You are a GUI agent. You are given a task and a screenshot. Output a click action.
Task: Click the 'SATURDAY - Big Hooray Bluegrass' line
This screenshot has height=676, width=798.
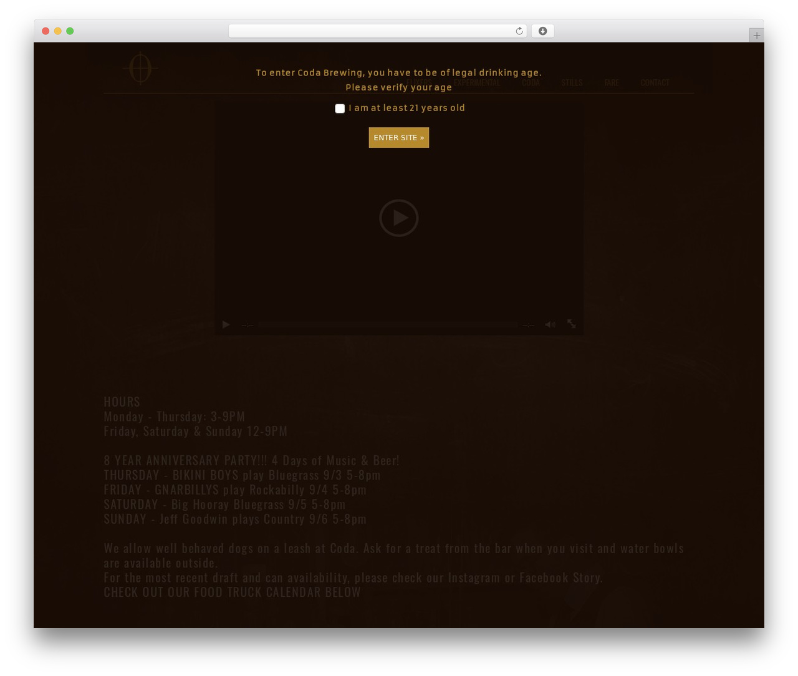(x=224, y=504)
